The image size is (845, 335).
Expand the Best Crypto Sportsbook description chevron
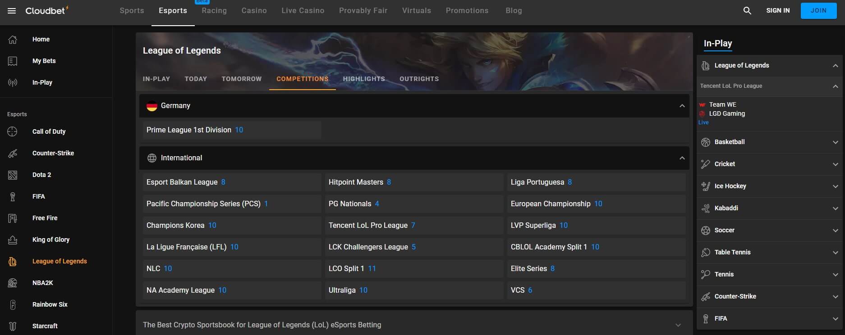678,325
